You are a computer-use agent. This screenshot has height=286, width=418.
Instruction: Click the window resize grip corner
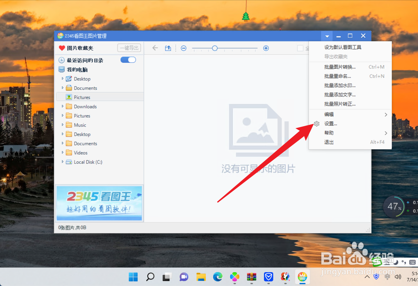(368, 230)
